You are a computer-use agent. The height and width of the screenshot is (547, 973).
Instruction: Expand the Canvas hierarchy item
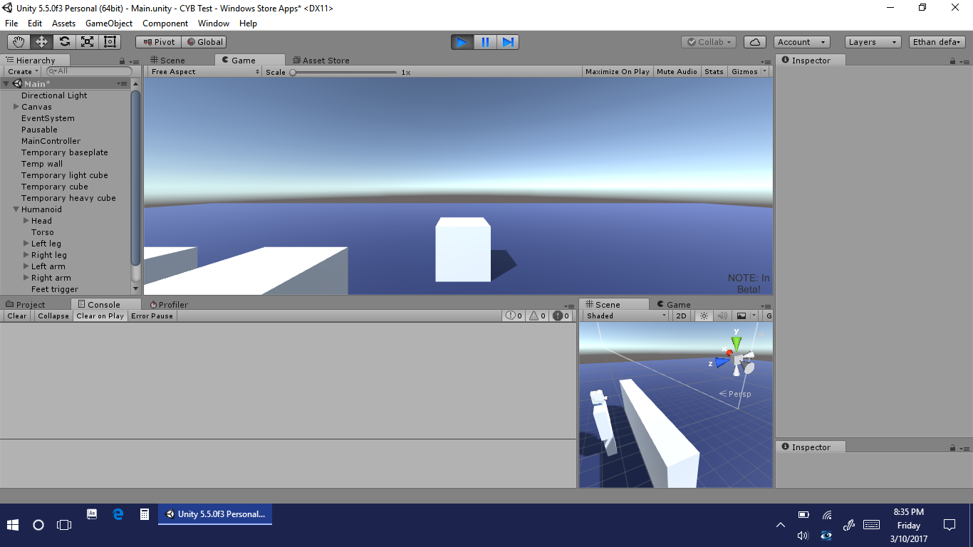[x=16, y=107]
